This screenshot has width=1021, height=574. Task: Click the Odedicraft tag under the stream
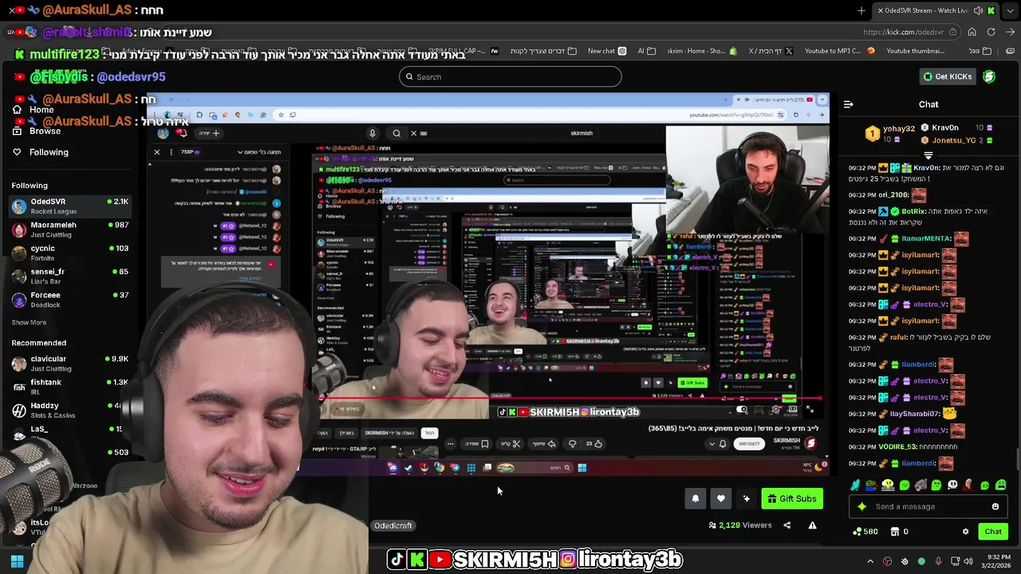pyautogui.click(x=392, y=525)
